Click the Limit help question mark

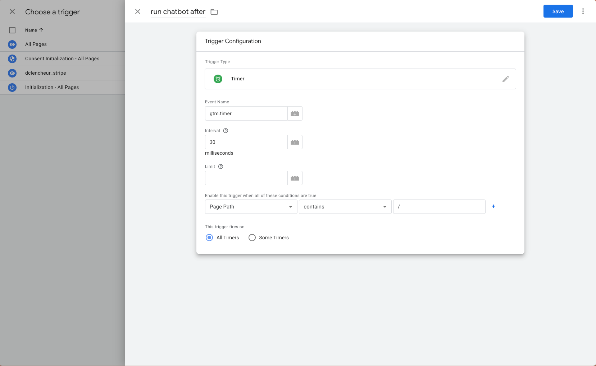coord(221,166)
